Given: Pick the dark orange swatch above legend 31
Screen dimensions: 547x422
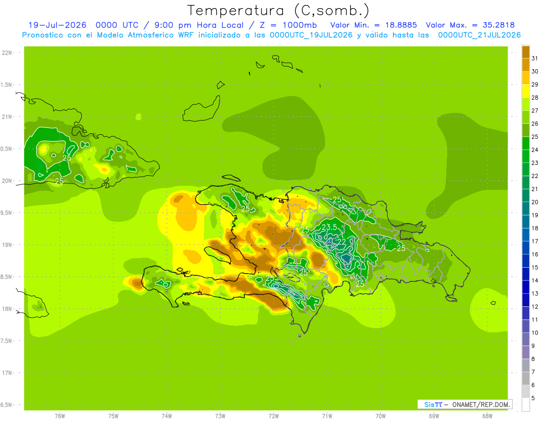Looking at the screenshot, I should coord(526,52).
